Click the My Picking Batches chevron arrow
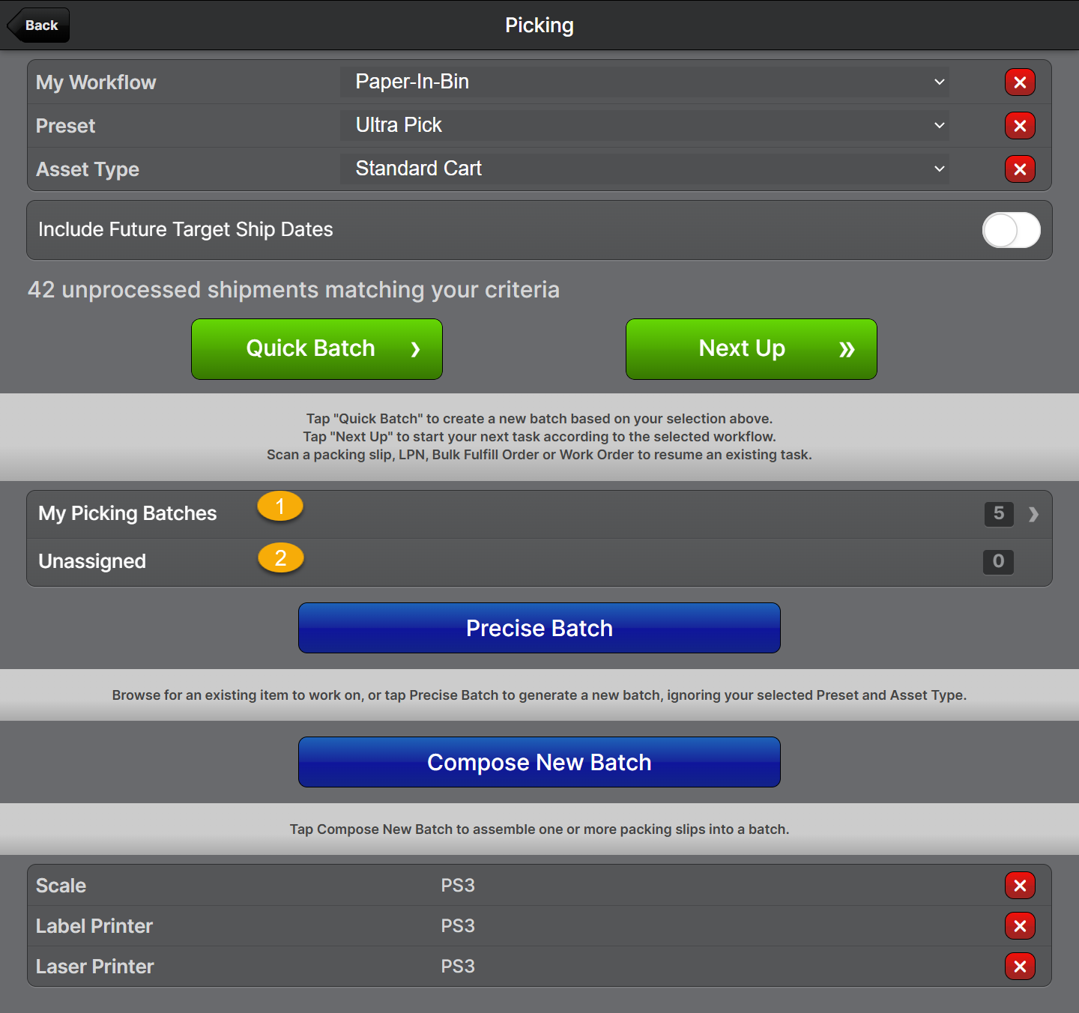1079x1013 pixels. (x=1033, y=514)
